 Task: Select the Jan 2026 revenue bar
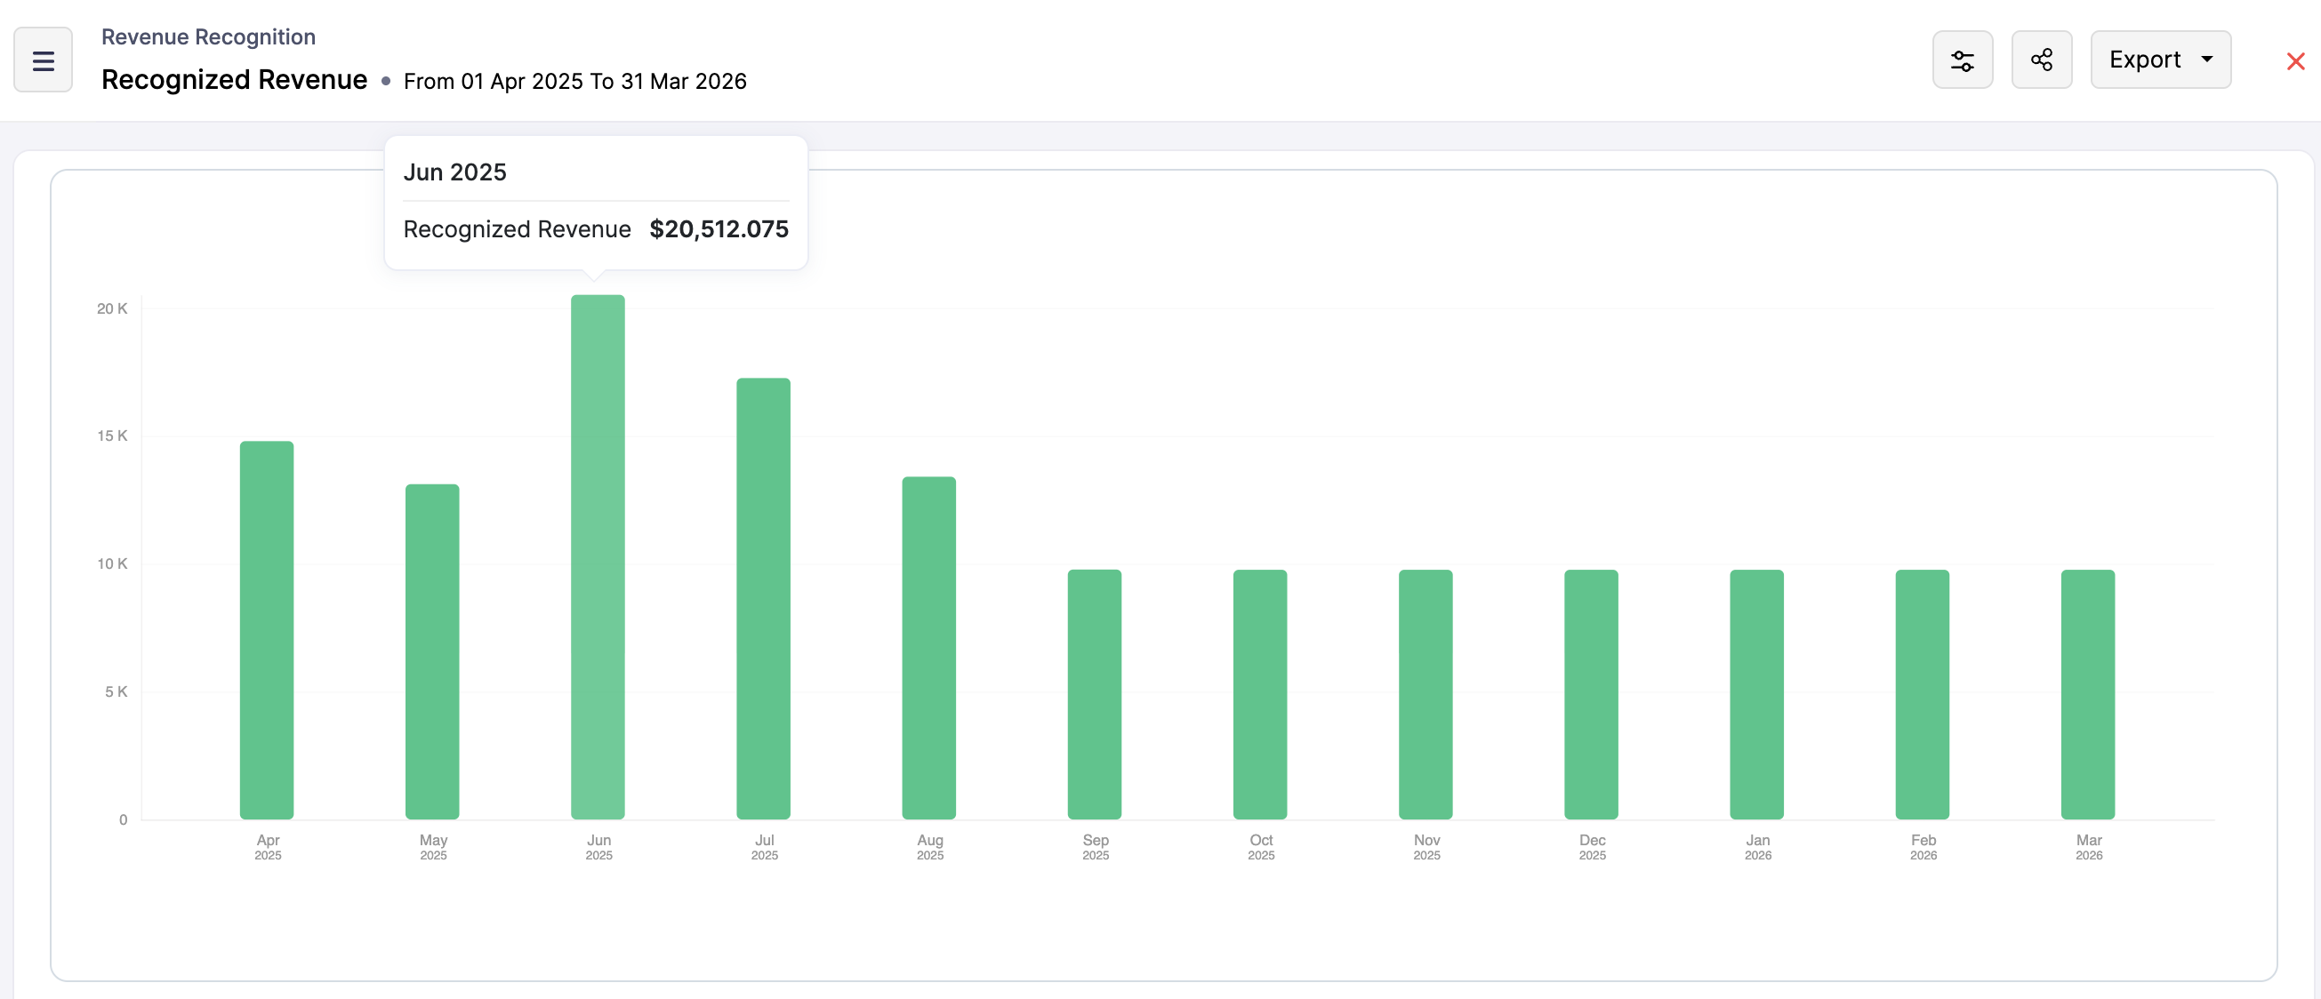click(1756, 694)
